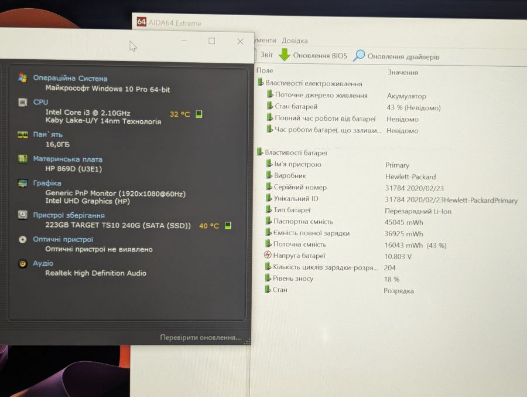Click the Поле column header
This screenshot has height=397, width=527.
click(x=265, y=70)
